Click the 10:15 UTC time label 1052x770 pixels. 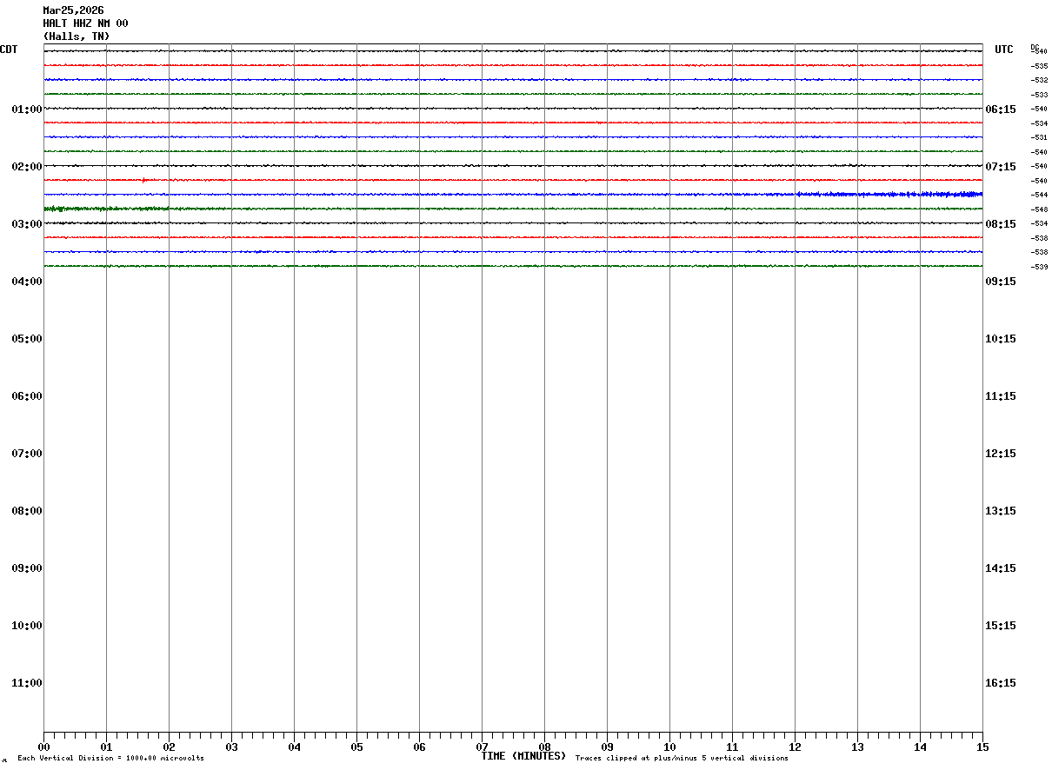[x=1001, y=339]
